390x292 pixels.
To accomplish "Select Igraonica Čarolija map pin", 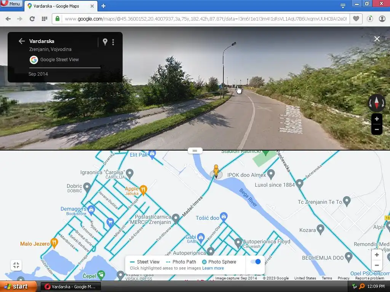I will click(x=129, y=173).
